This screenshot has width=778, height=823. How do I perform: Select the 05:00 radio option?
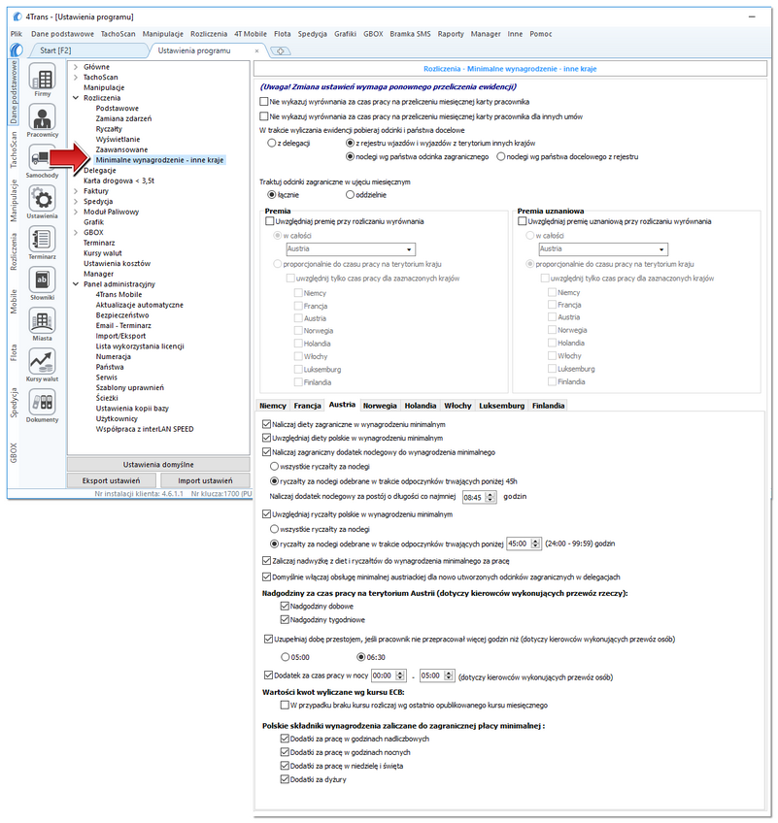[286, 657]
